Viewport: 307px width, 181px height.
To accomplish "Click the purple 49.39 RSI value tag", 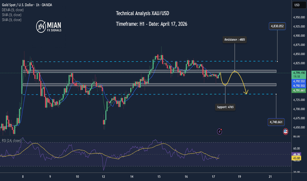I will point(296,155).
